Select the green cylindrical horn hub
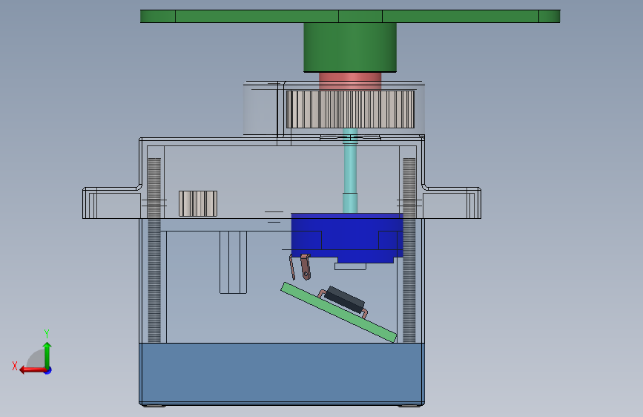The height and width of the screenshot is (417, 643). click(350, 47)
